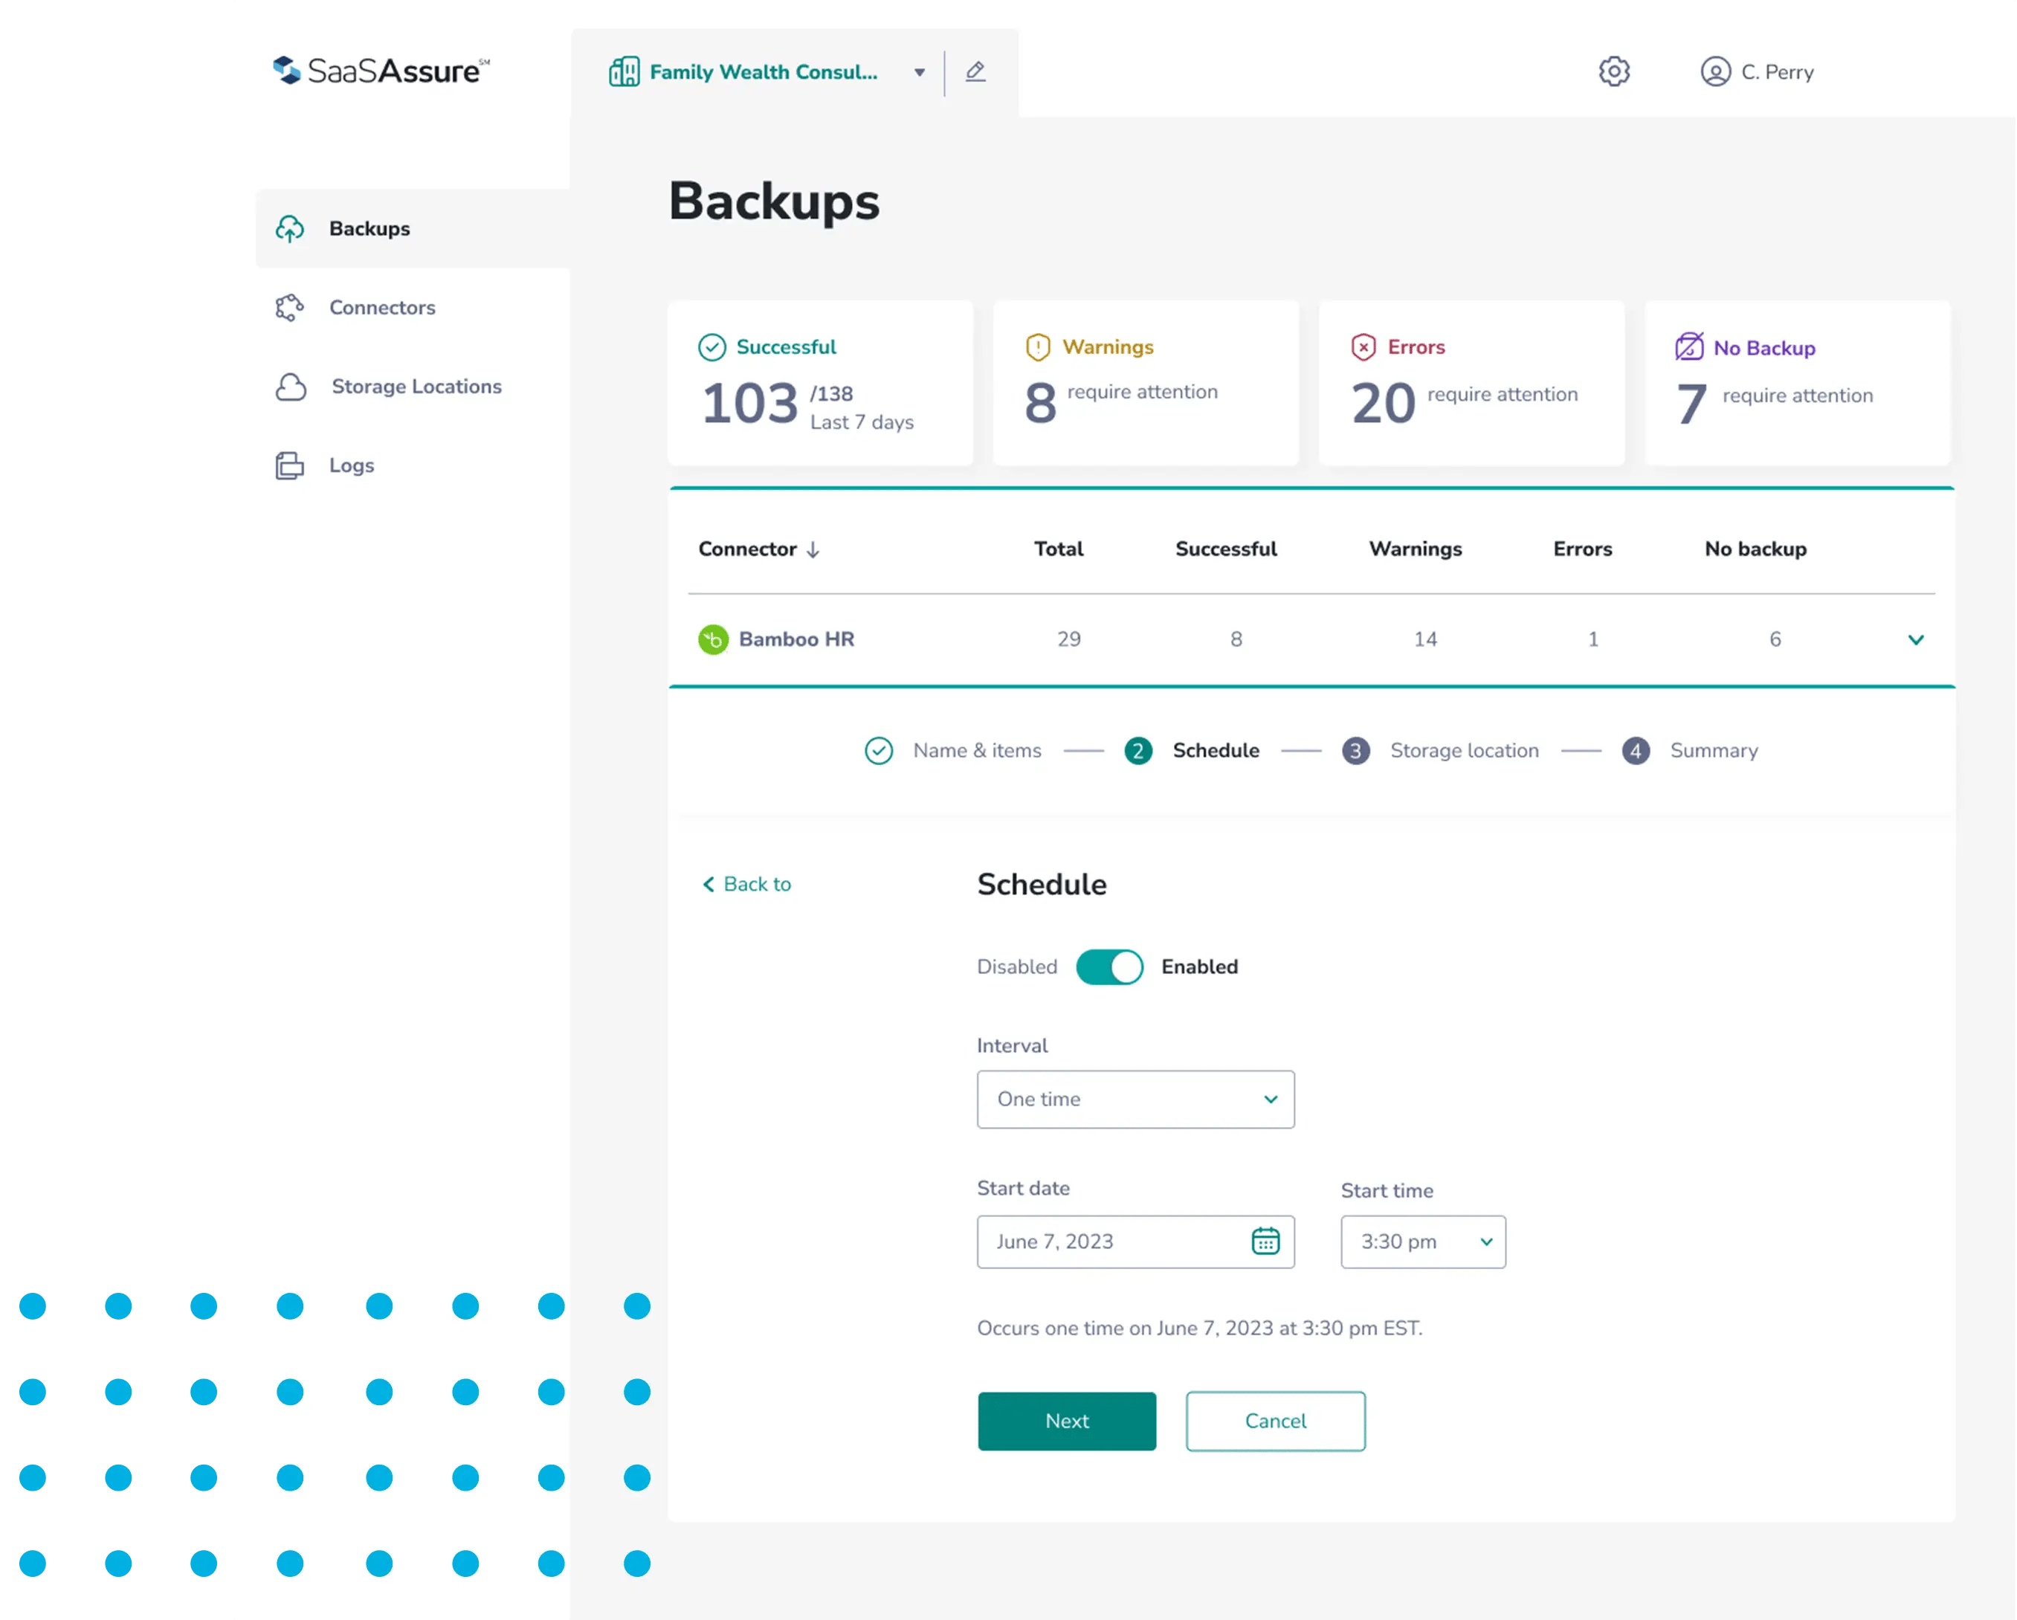Click the Errors shield icon
The width and height of the screenshot is (2017, 1620).
pos(1364,347)
